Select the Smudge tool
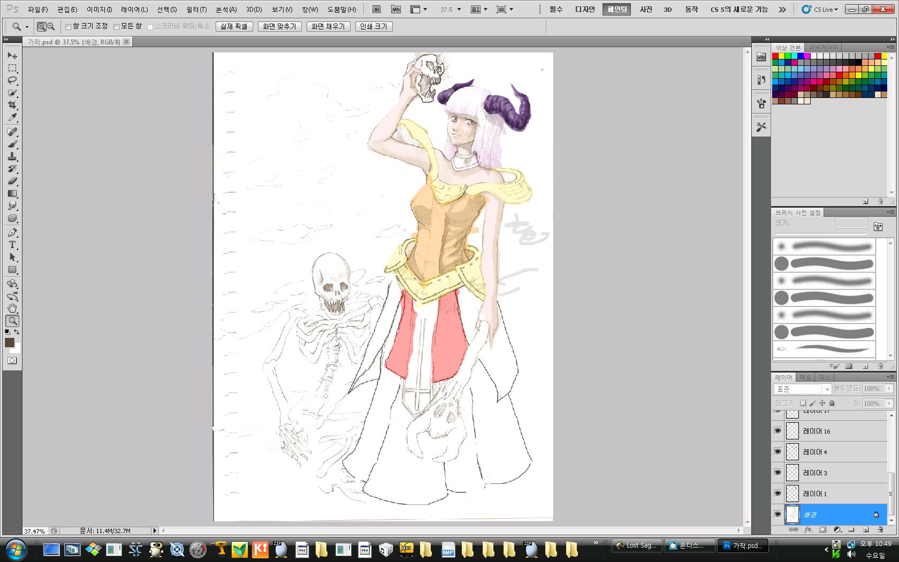 pos(12,206)
